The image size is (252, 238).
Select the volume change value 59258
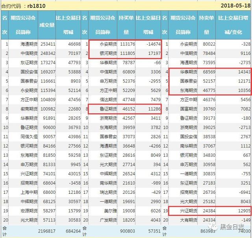click(x=74, y=155)
